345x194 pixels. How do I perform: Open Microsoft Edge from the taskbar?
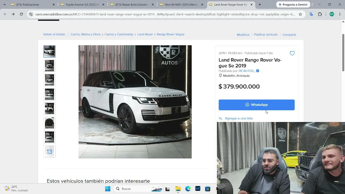coord(188,189)
